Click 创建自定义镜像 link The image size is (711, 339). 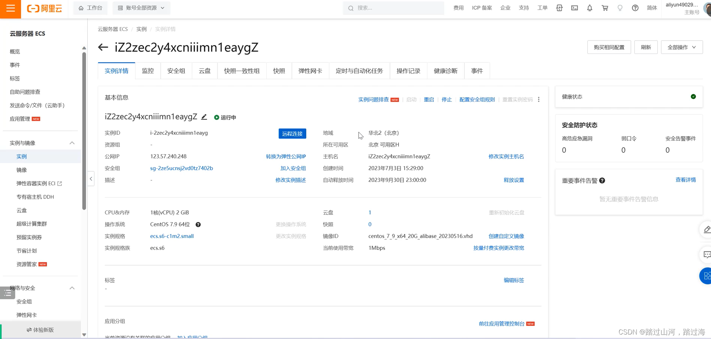coord(506,236)
